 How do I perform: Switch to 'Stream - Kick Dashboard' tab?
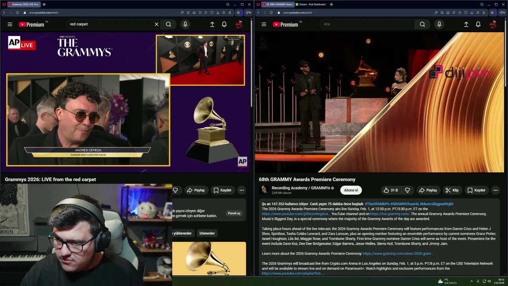[x=311, y=4]
